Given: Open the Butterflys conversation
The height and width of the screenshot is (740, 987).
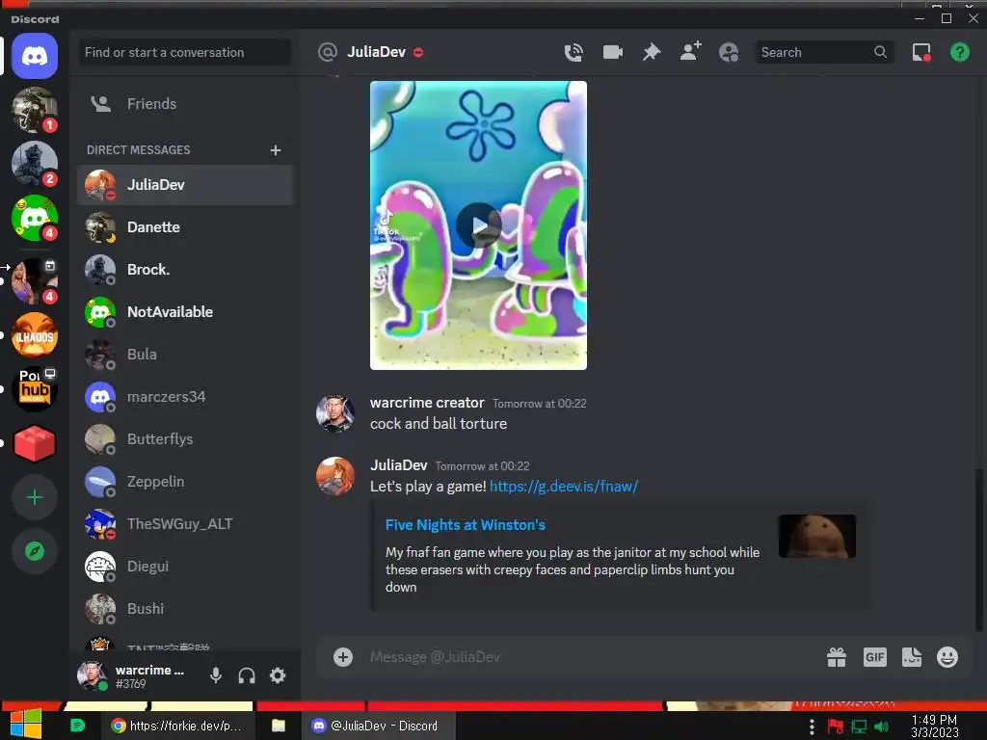Looking at the screenshot, I should click(186, 439).
